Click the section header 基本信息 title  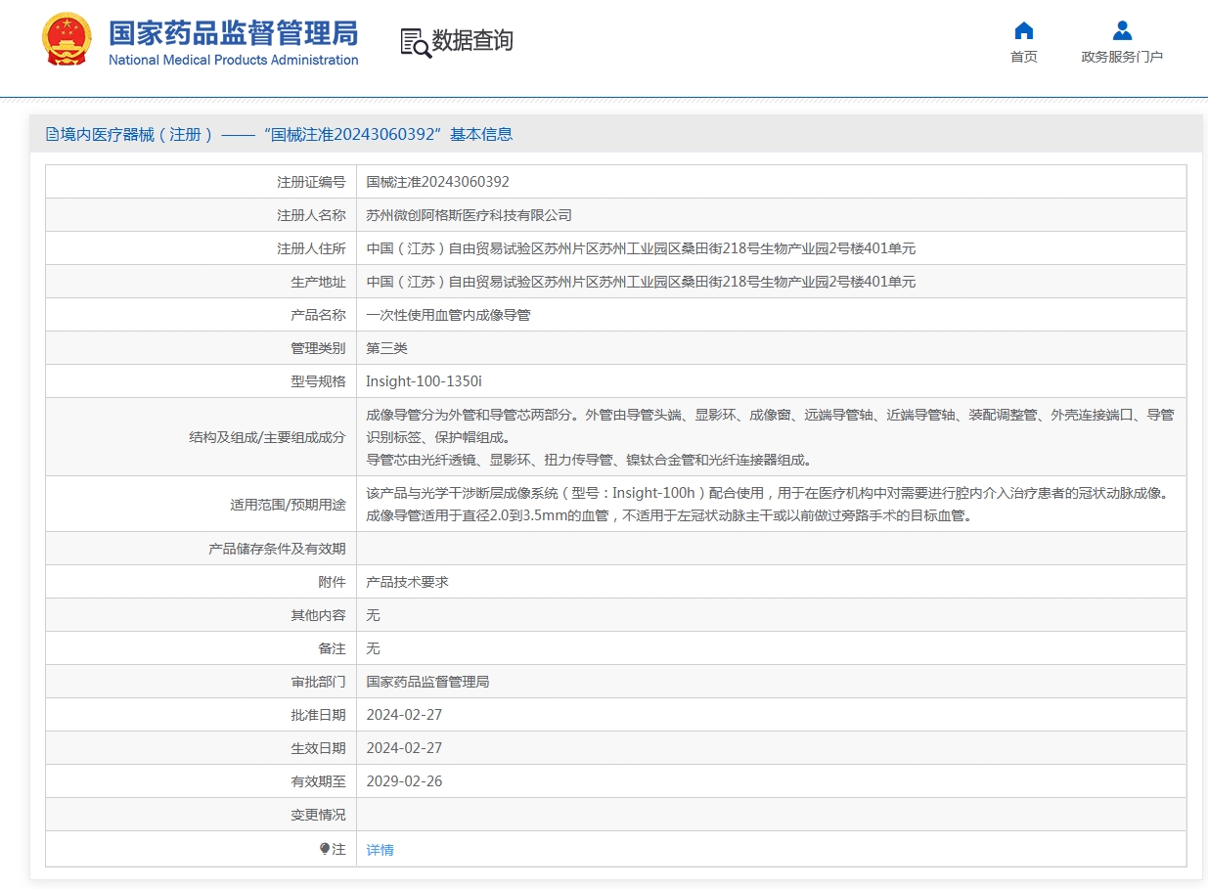pos(481,134)
